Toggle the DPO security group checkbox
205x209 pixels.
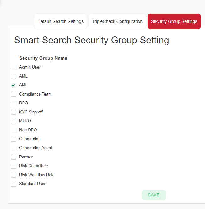coord(13,103)
